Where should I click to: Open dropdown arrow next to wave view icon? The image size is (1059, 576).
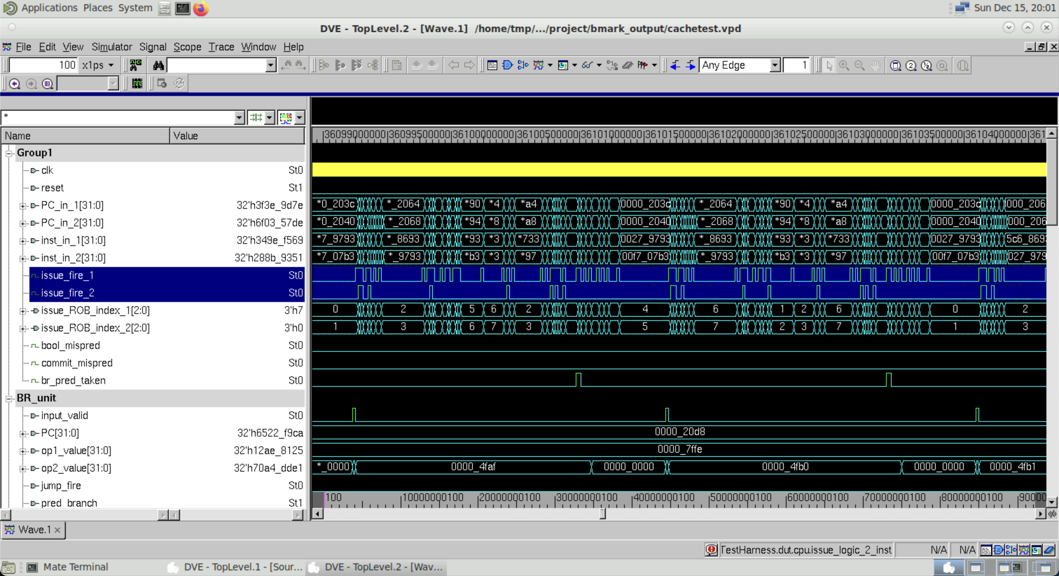[x=550, y=65]
